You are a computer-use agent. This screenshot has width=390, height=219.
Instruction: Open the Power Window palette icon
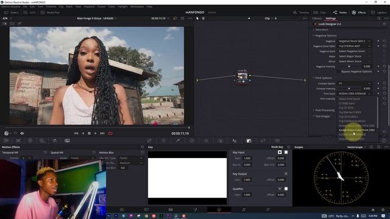tap(192, 141)
